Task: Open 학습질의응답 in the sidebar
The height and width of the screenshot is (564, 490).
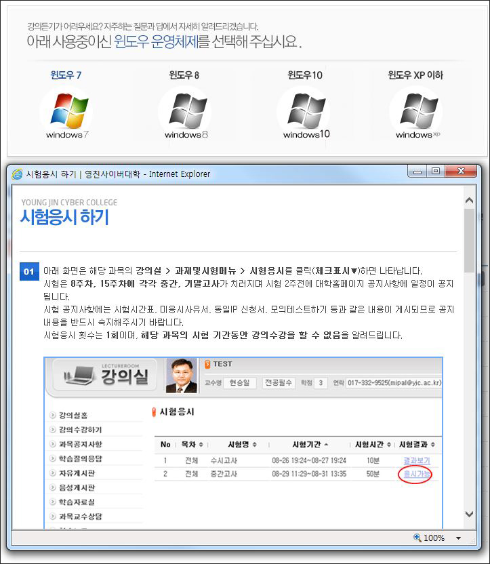Action: (x=81, y=459)
